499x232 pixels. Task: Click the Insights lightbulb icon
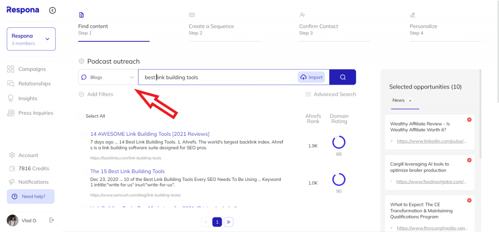click(x=11, y=98)
